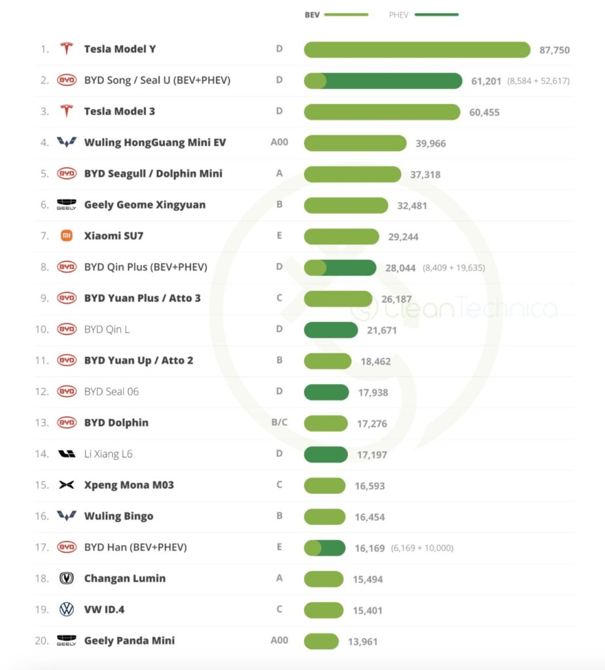Click the Geely logo beside Geome Xingyuan
Screen dimensions: 605x670
[66, 205]
